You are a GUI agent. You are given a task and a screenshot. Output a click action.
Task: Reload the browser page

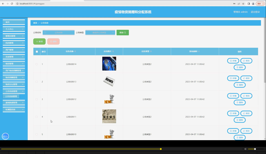tap(12, 4)
